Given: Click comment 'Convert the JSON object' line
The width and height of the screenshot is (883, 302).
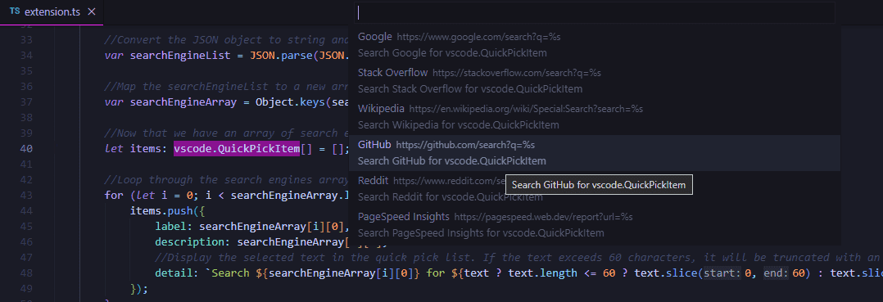Looking at the screenshot, I should [x=227, y=40].
